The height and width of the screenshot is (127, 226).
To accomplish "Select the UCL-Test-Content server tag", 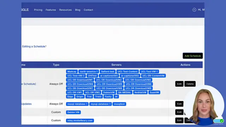I will click(x=127, y=72).
